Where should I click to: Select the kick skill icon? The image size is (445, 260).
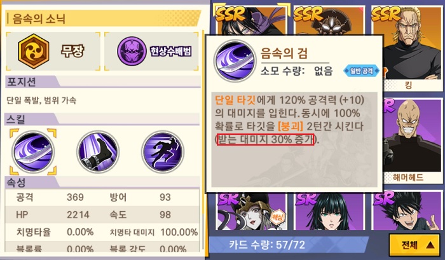pyautogui.click(x=98, y=152)
